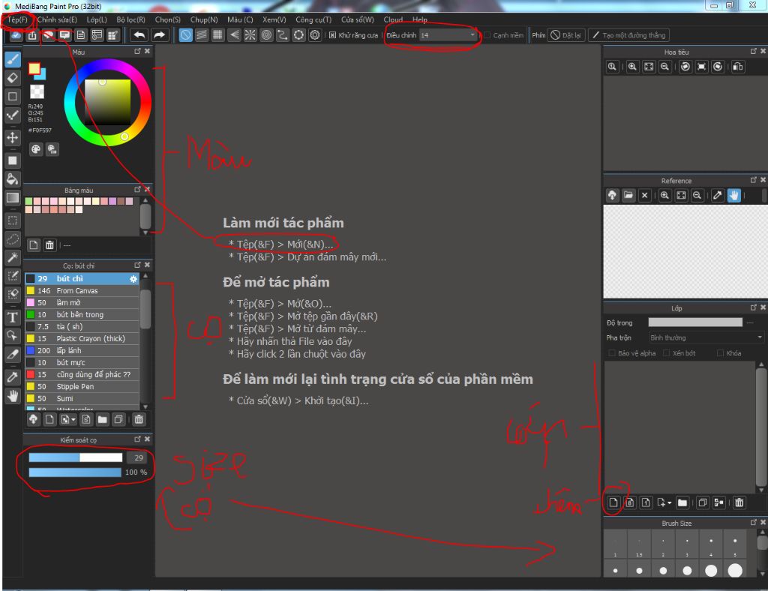
Task: Click the Undo arrow
Action: pos(139,35)
